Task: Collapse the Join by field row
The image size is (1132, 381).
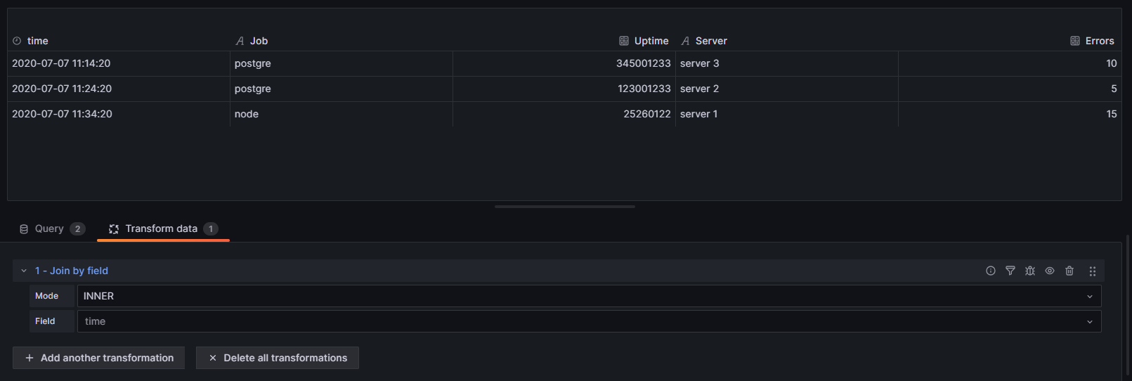Action: tap(24, 271)
